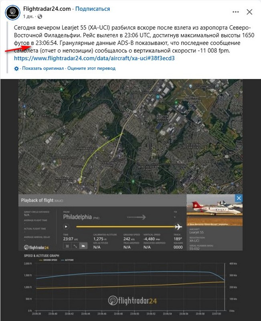The width and height of the screenshot is (261, 321).
Task: Open the flightradar24.com xa-uci data link
Action: 94,58
